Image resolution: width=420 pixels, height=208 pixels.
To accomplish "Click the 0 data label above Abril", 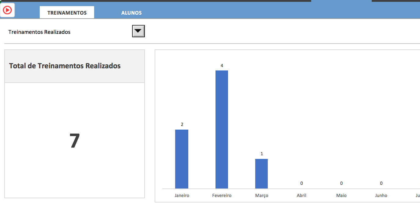I will pos(301,183).
